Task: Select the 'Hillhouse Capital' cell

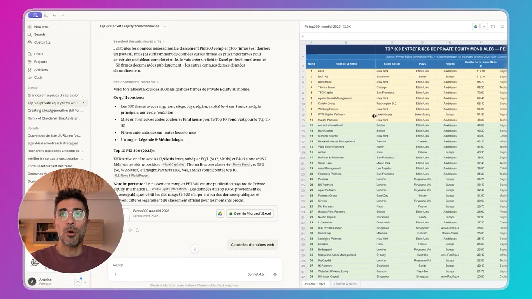Action: click(x=346, y=277)
